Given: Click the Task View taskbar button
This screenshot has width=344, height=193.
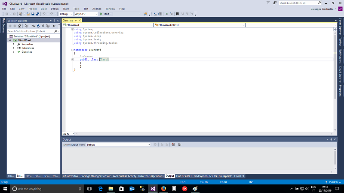Looking at the screenshot, I should [x=89, y=189].
